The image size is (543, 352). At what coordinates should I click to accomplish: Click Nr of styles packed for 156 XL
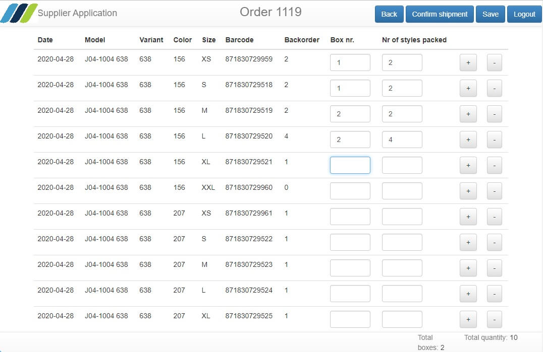402,165
